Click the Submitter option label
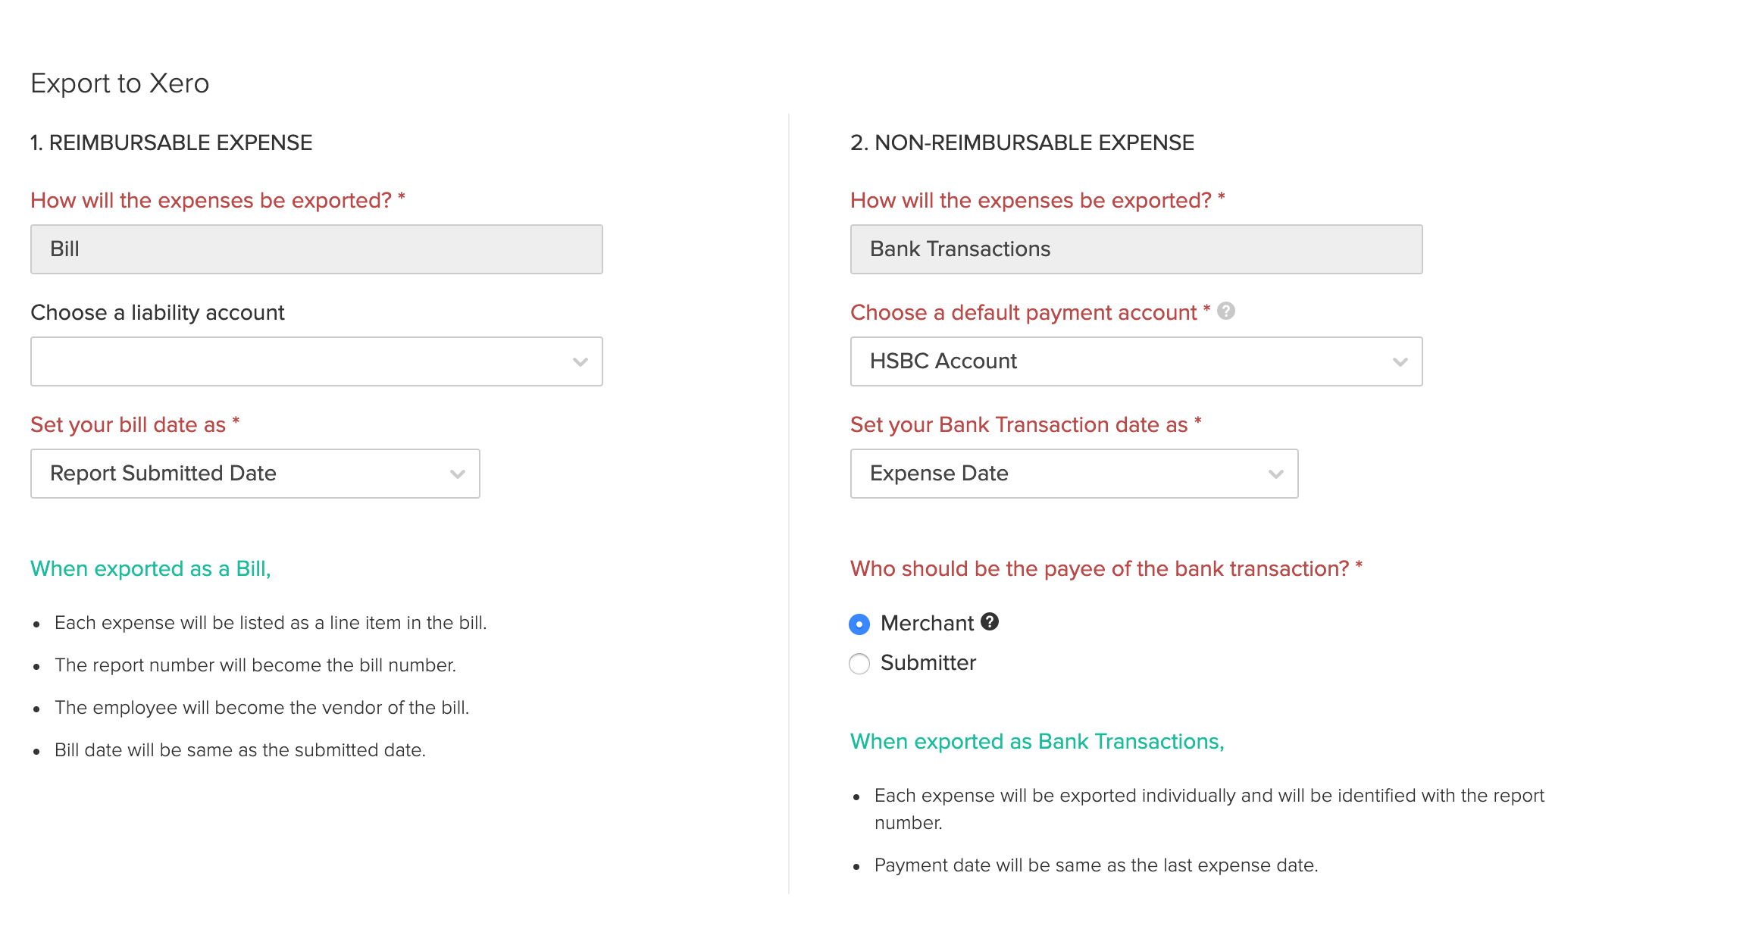The height and width of the screenshot is (926, 1746). tap(928, 663)
